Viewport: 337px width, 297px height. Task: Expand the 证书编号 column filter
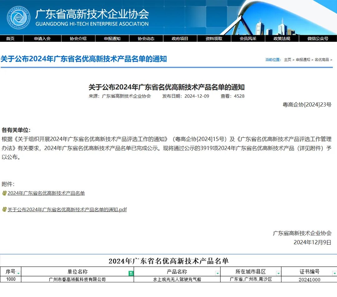pos(334,273)
